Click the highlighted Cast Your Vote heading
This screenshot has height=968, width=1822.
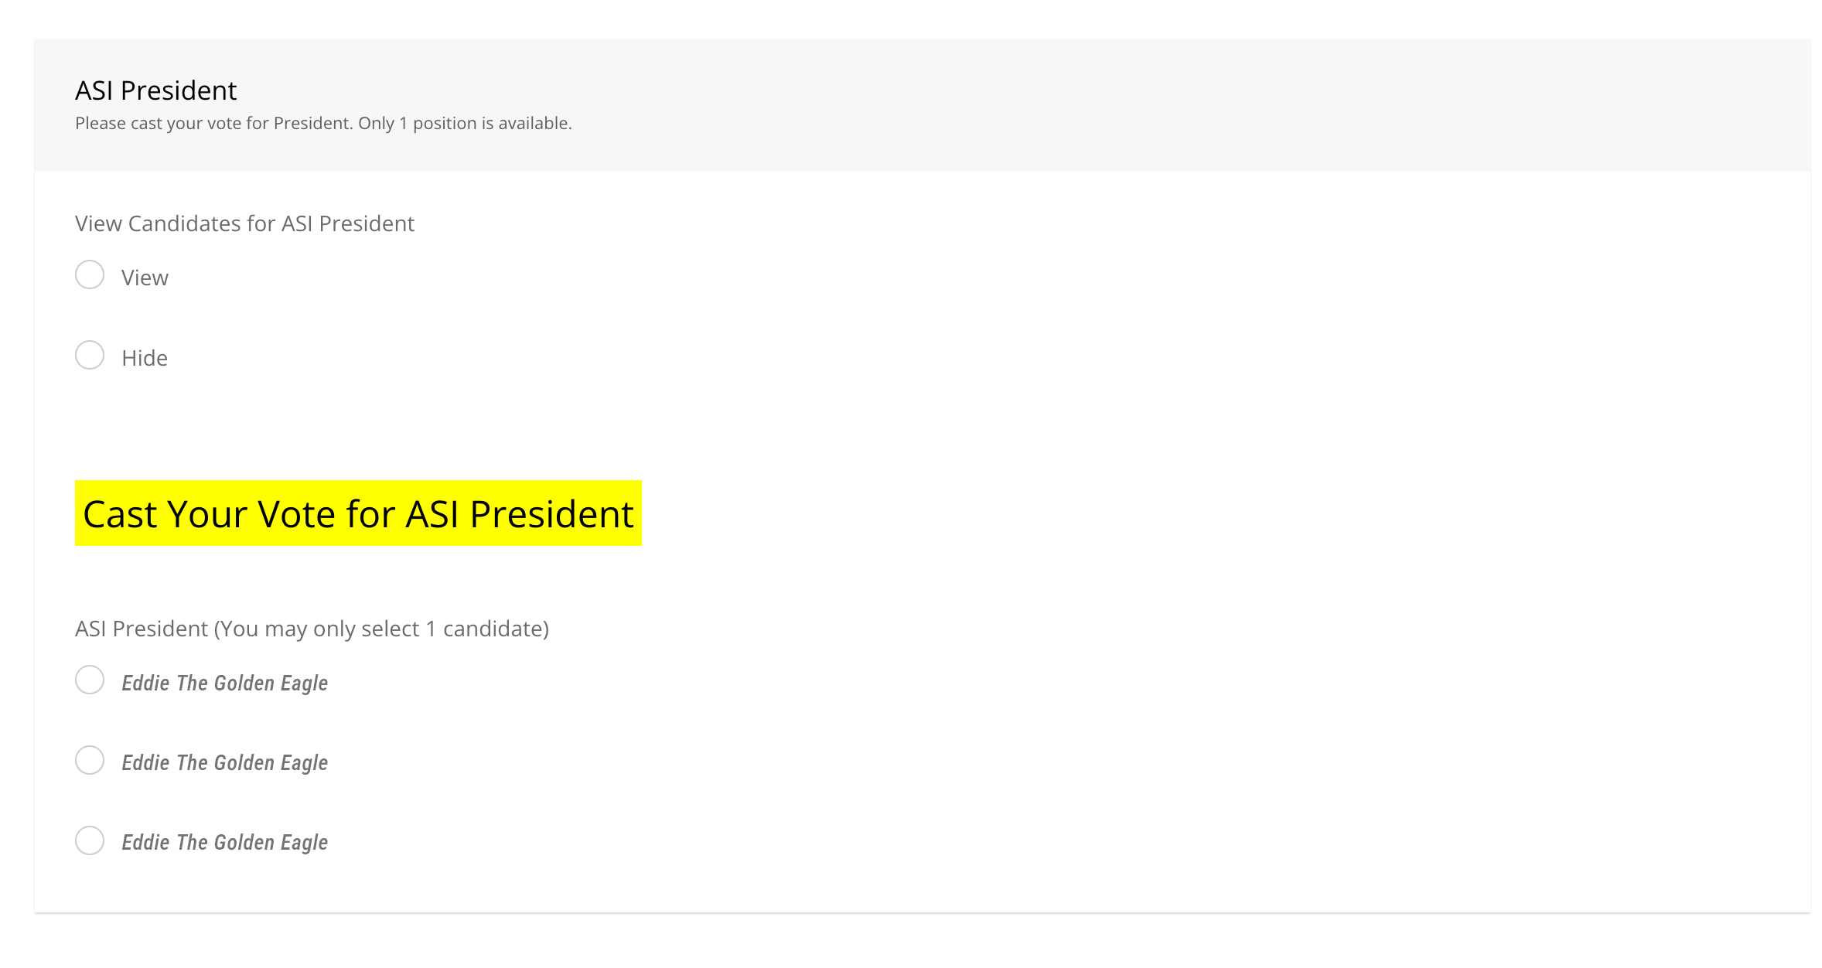pos(357,513)
